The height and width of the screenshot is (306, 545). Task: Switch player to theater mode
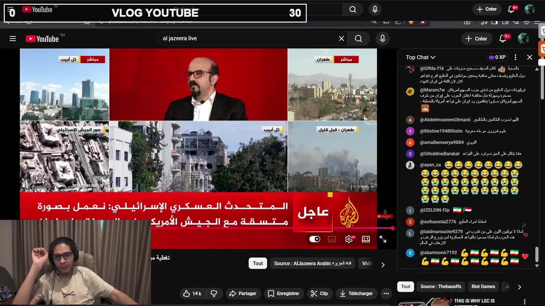pos(366,239)
